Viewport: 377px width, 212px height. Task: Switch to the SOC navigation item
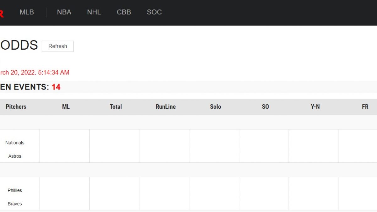tap(154, 12)
